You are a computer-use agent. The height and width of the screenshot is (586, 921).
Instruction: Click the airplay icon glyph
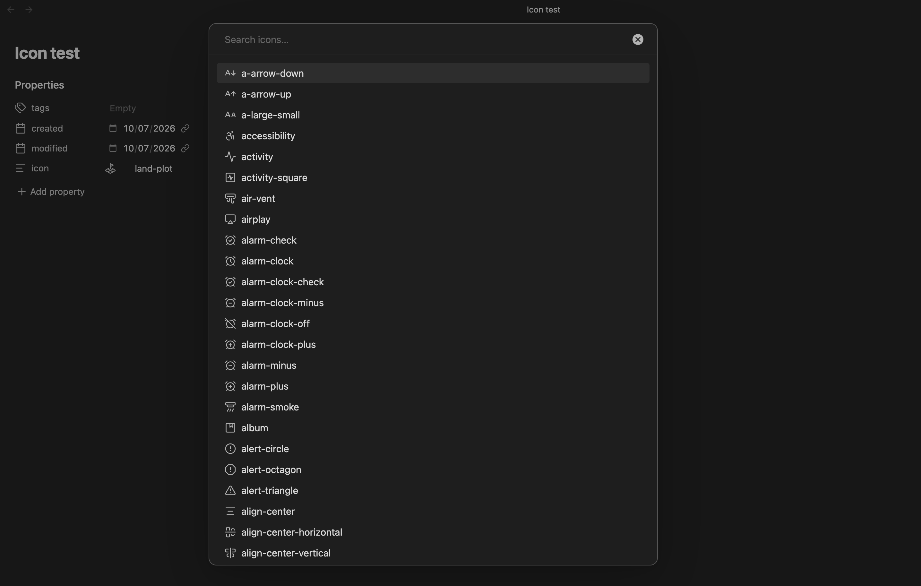click(230, 219)
